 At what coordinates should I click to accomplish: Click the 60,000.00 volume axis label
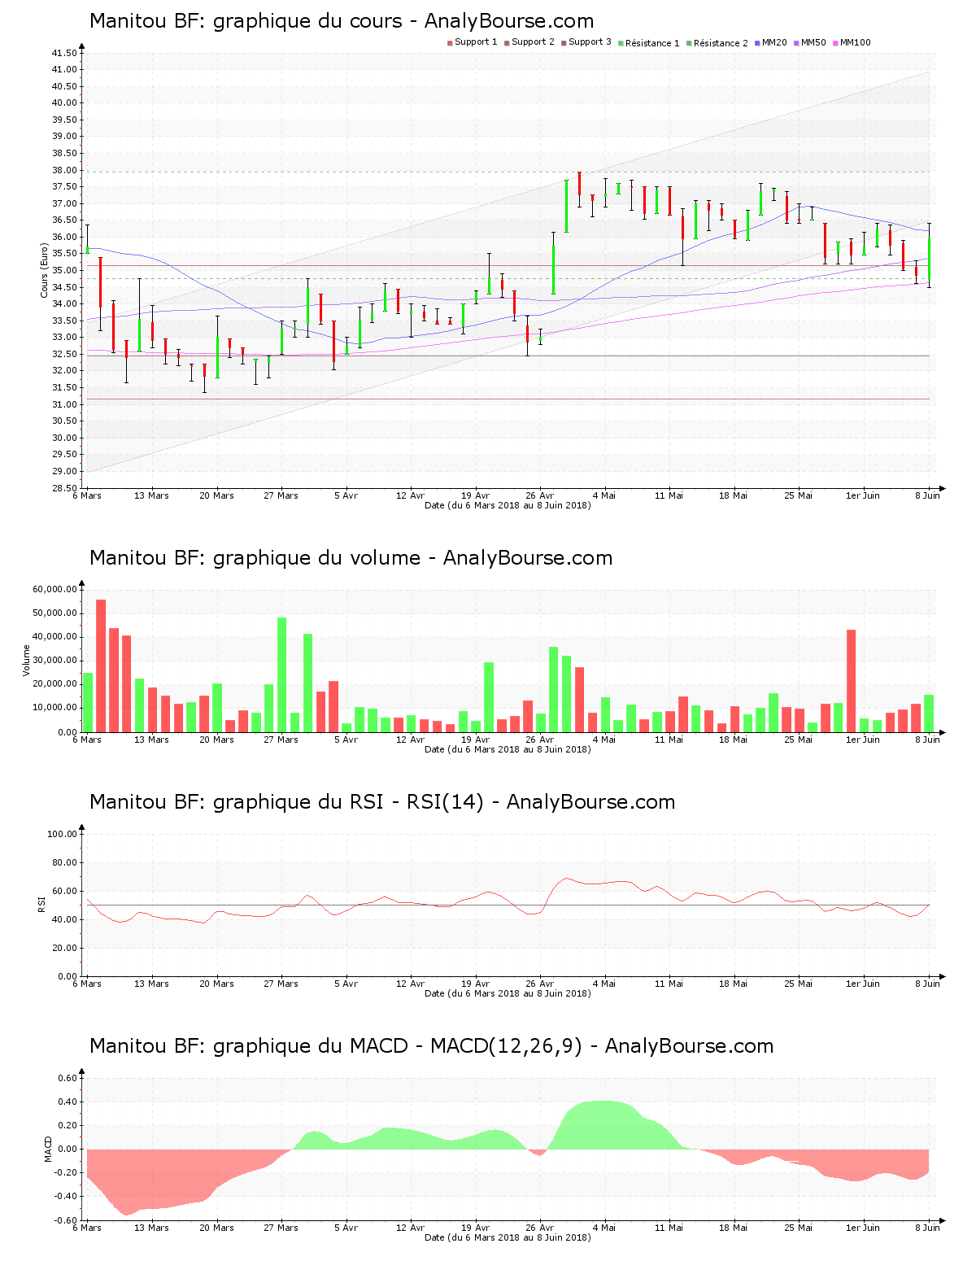pos(55,589)
